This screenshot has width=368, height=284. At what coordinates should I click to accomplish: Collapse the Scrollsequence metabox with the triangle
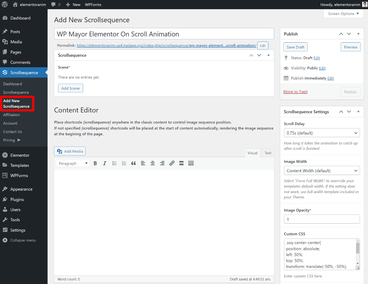pos(268,55)
